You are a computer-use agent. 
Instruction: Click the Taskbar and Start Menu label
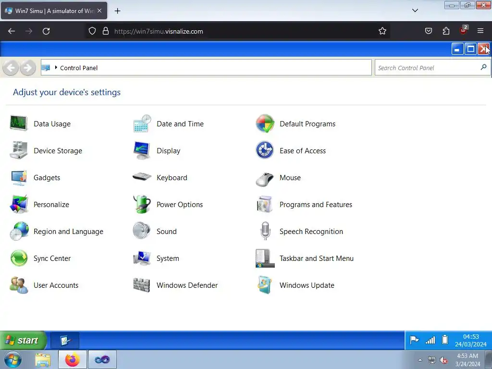click(316, 258)
